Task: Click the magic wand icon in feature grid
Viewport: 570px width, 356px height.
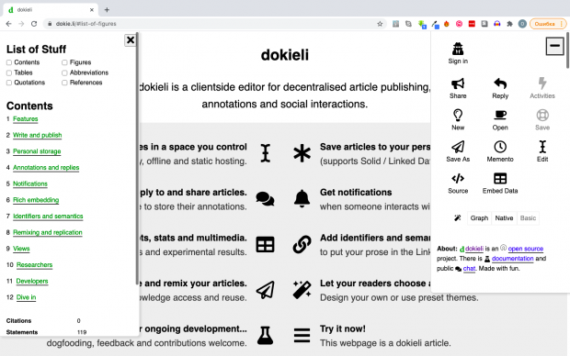Action: point(302,290)
